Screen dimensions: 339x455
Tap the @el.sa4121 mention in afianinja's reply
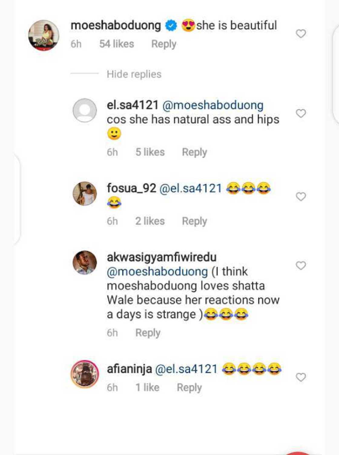[x=188, y=369]
